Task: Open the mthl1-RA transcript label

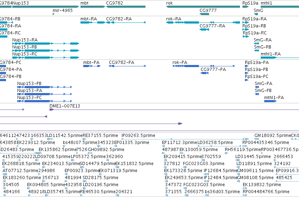Action: (271, 54)
